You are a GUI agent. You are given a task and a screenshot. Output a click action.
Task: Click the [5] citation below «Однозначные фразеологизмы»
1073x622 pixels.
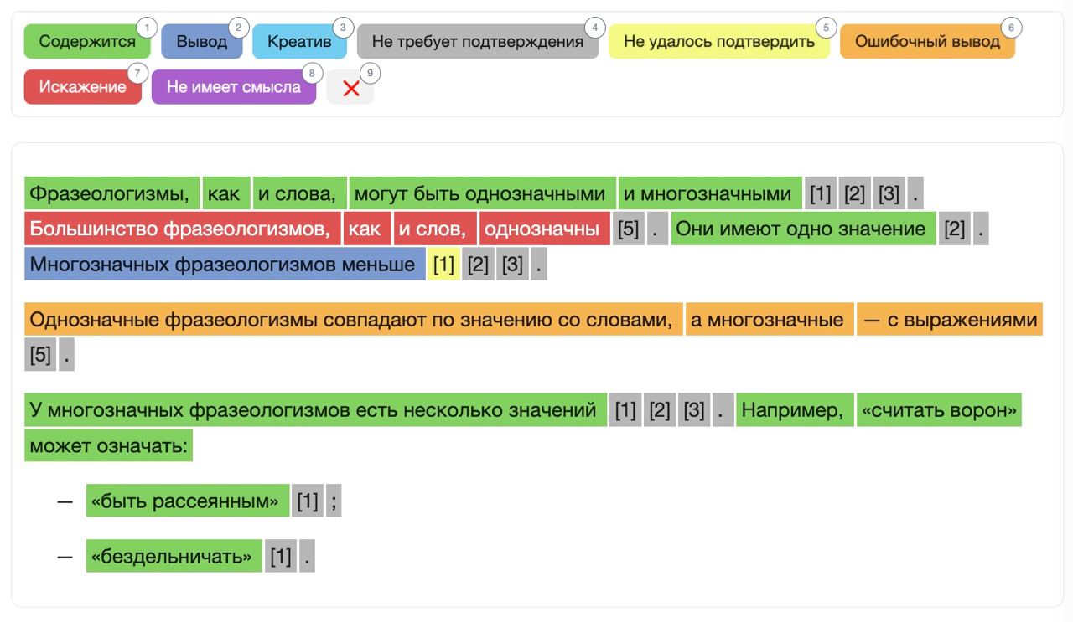(39, 354)
